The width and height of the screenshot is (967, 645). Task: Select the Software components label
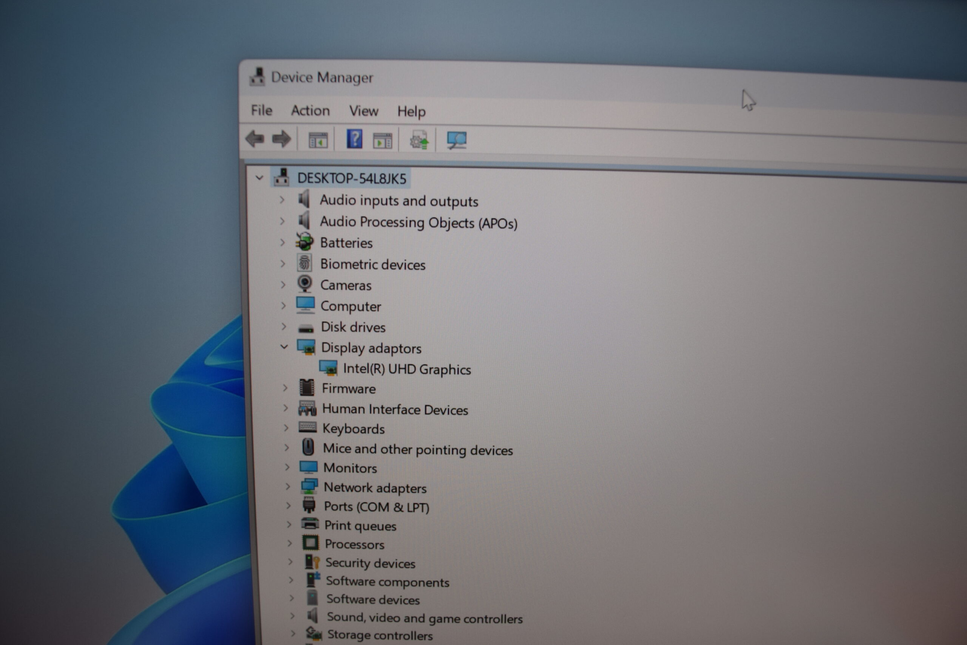pos(387,582)
